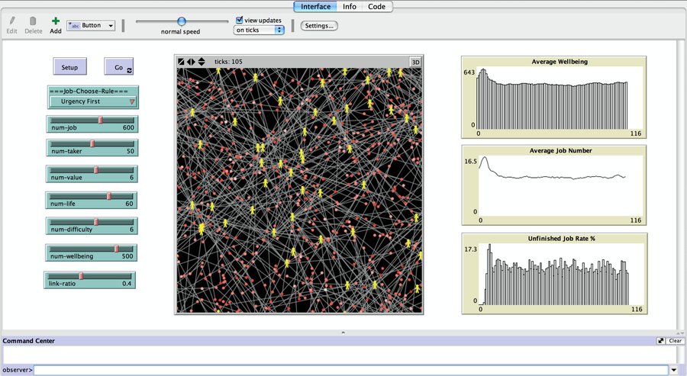Image resolution: width=687 pixels, height=376 pixels.
Task: Toggle the view updates checkbox
Action: (x=239, y=20)
